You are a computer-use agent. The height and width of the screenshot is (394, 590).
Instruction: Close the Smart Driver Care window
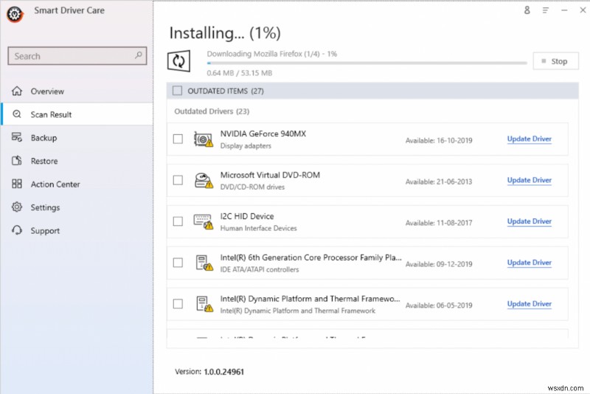pyautogui.click(x=583, y=10)
